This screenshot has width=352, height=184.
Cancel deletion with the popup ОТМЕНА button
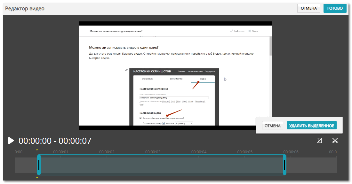click(273, 126)
